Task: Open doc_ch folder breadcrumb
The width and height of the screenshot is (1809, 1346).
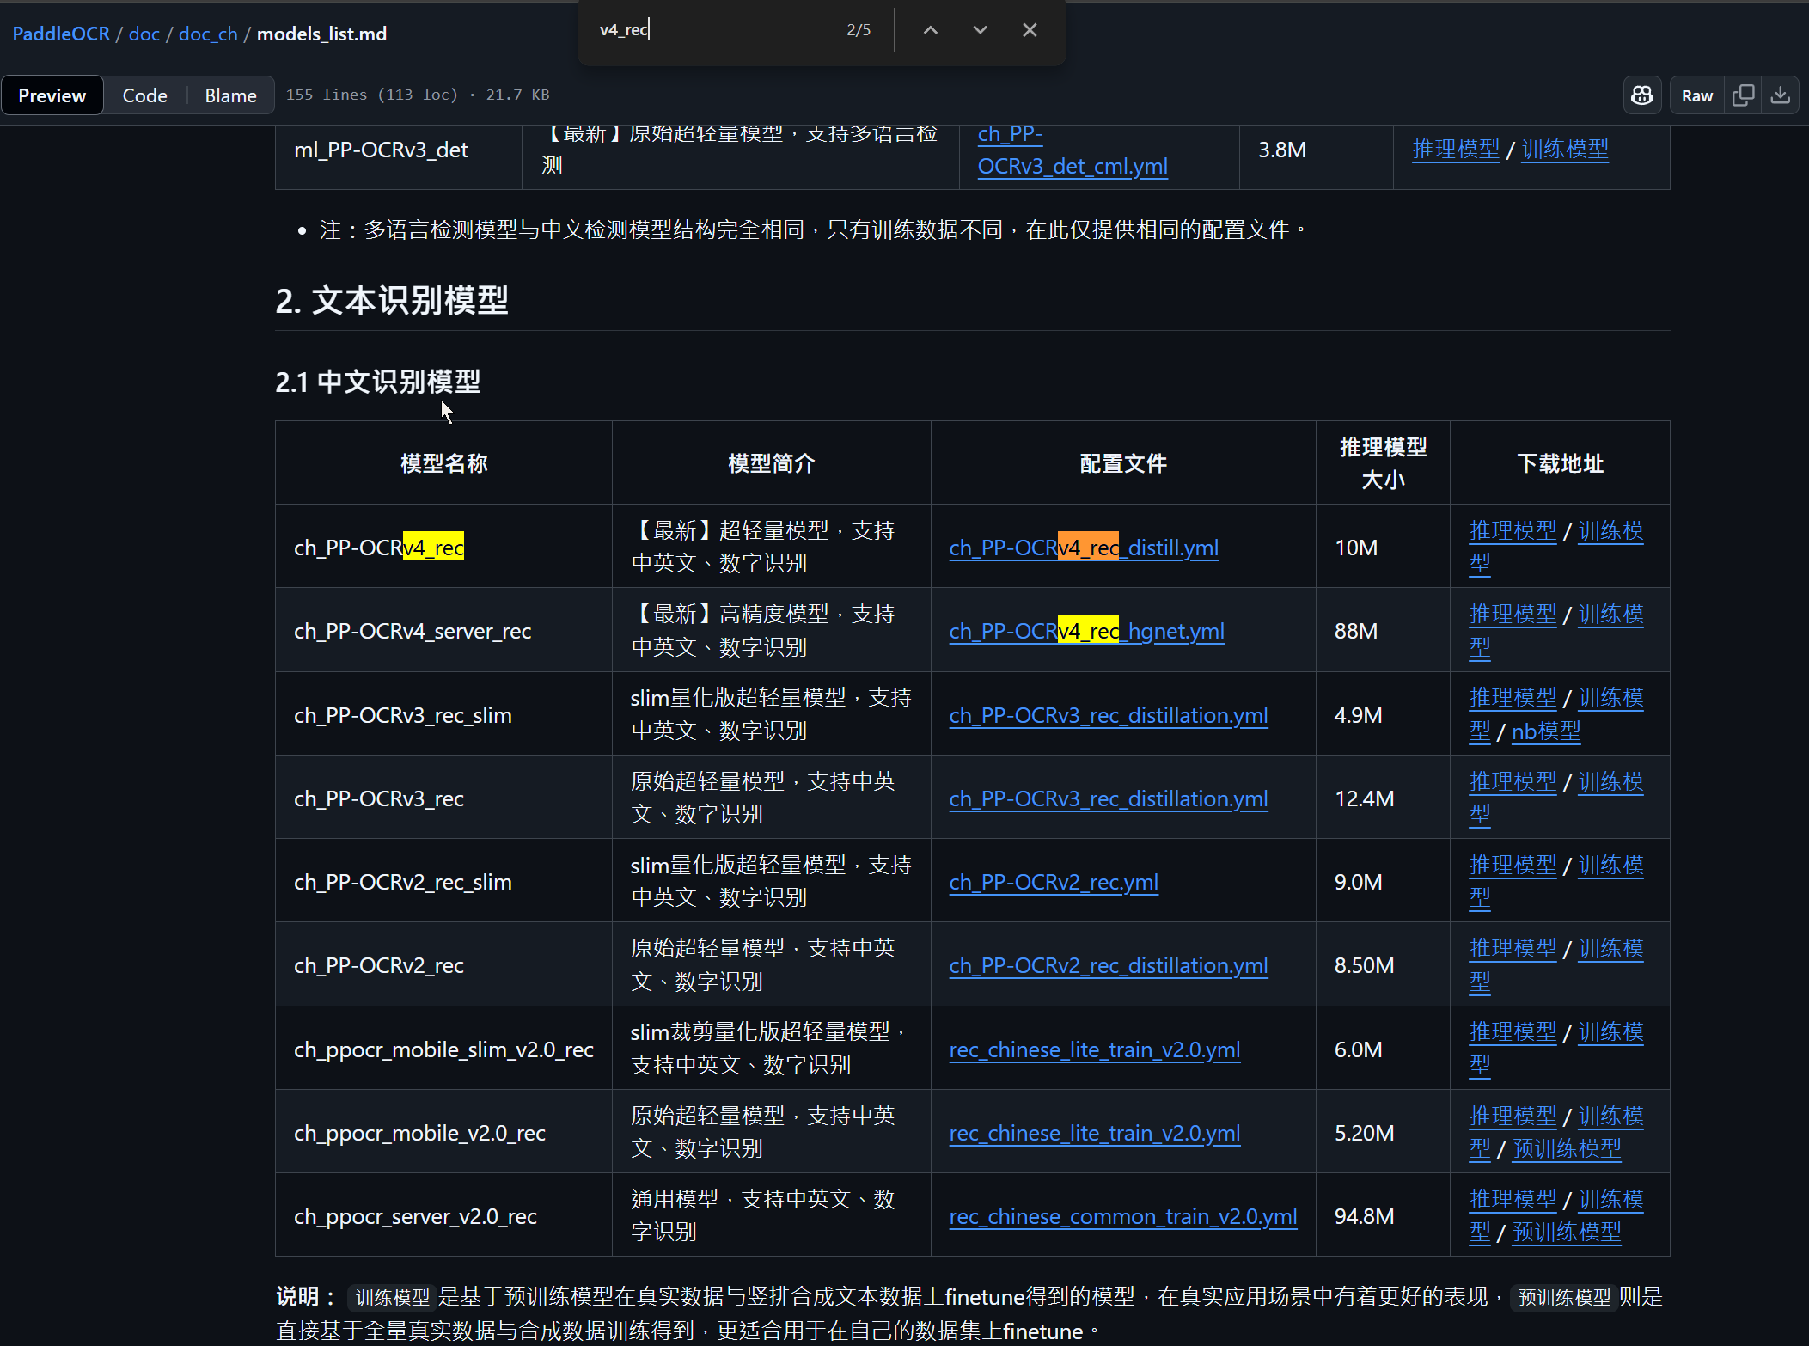Action: point(208,34)
